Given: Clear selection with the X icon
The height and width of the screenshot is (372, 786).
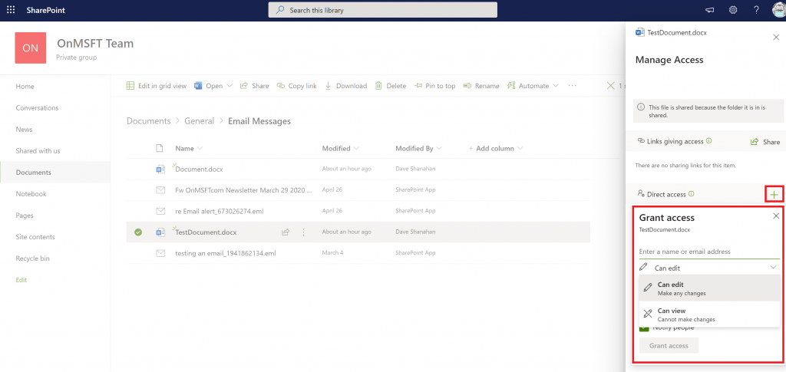Looking at the screenshot, I should (610, 86).
